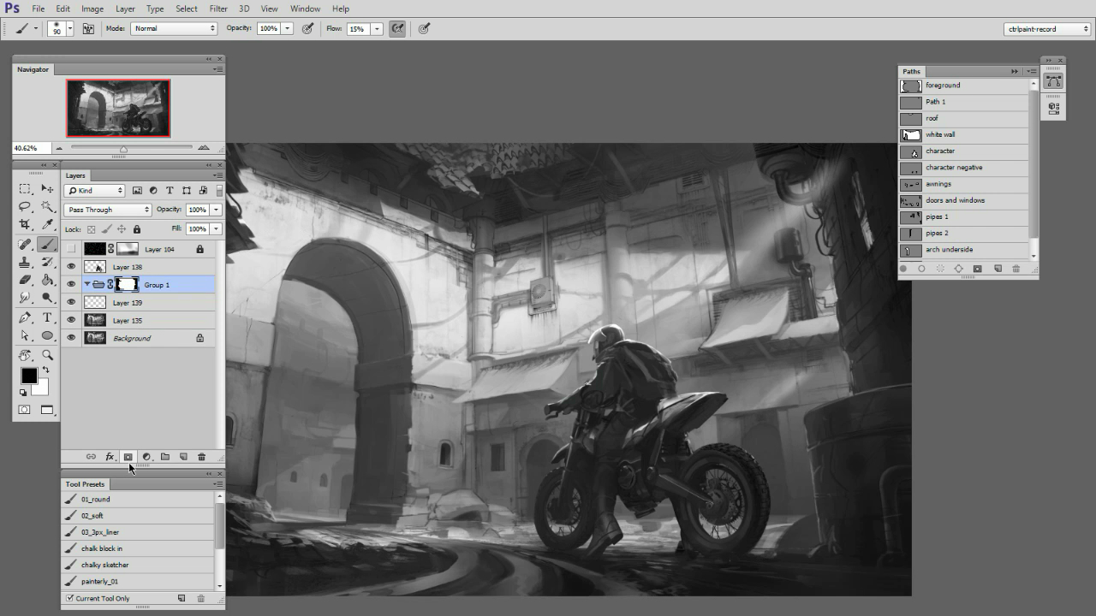Select the Eyedropper tool
Image resolution: width=1096 pixels, height=616 pixels.
pos(48,225)
